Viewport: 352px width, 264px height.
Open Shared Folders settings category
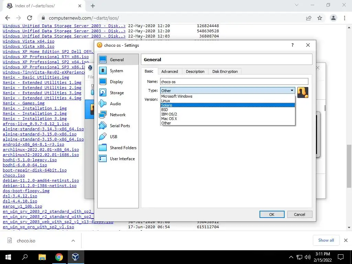pyautogui.click(x=118, y=148)
